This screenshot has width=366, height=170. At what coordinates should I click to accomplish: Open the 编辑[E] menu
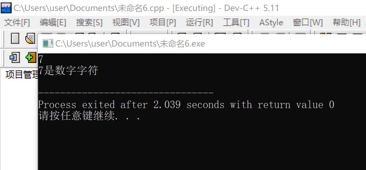click(53, 23)
